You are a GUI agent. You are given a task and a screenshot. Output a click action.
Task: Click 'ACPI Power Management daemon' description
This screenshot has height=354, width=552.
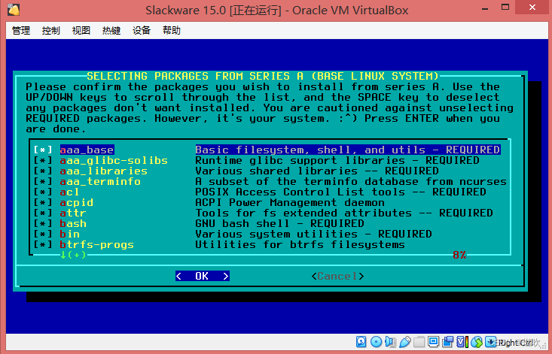pyautogui.click(x=290, y=203)
